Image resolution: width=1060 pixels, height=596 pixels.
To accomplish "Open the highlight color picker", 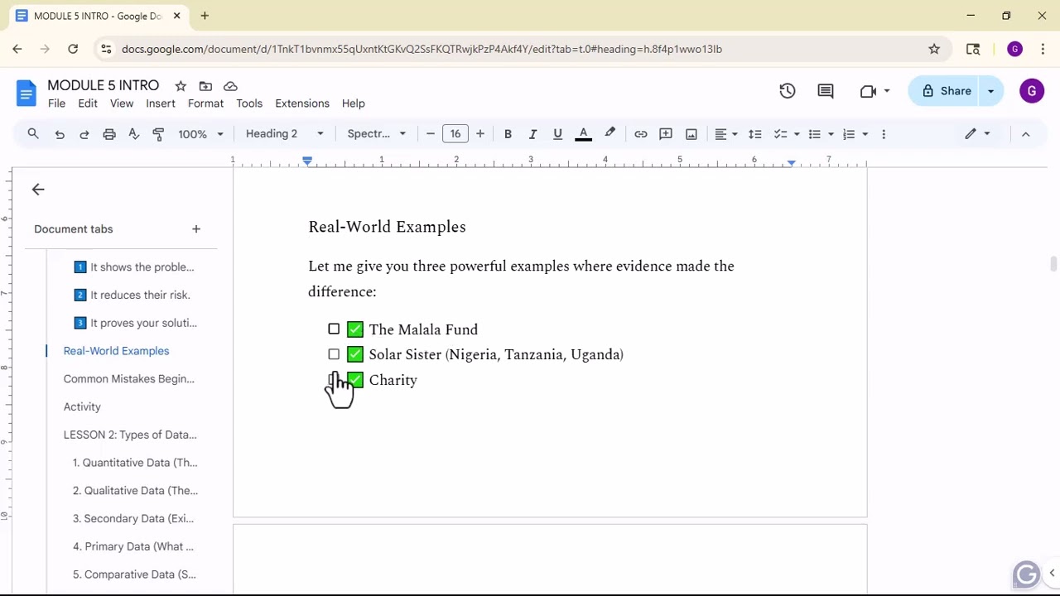I will [609, 134].
